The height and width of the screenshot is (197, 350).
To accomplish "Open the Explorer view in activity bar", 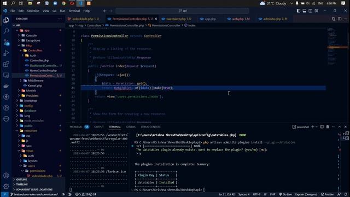I will coord(6,20).
